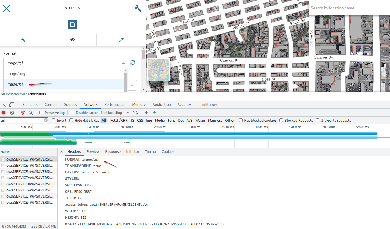Image resolution: width=390 pixels, height=229 pixels.
Task: Close the request details pane
Action: (x=61, y=152)
